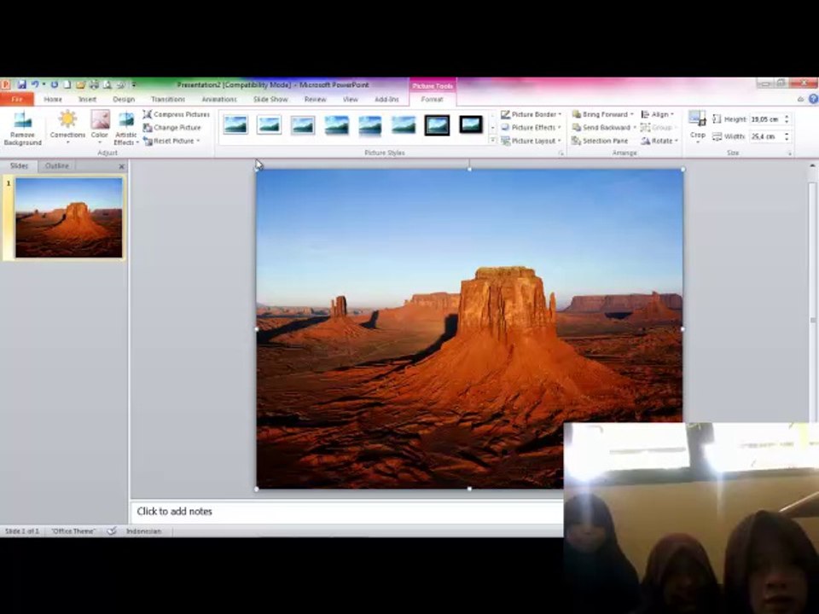
Task: Open the Picture Layout menu
Action: (531, 141)
